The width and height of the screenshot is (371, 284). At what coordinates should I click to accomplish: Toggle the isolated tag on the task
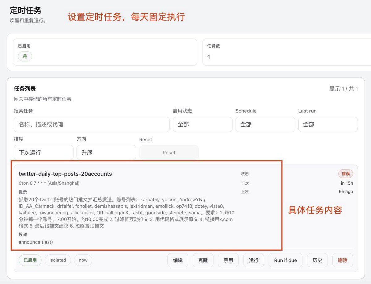click(58, 260)
